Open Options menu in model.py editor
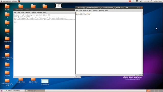 (x=95, y=11)
